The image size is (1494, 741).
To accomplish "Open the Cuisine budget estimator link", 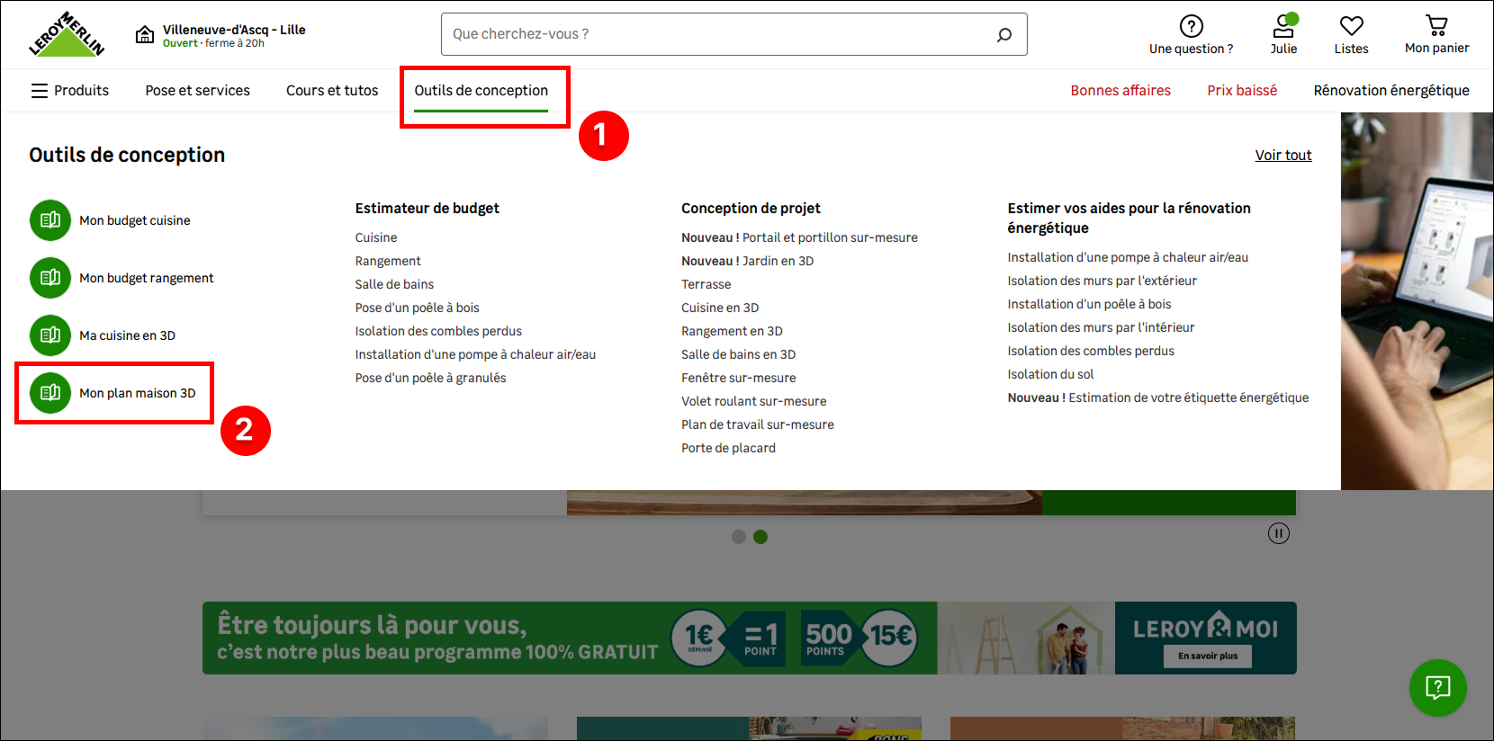I will [376, 237].
